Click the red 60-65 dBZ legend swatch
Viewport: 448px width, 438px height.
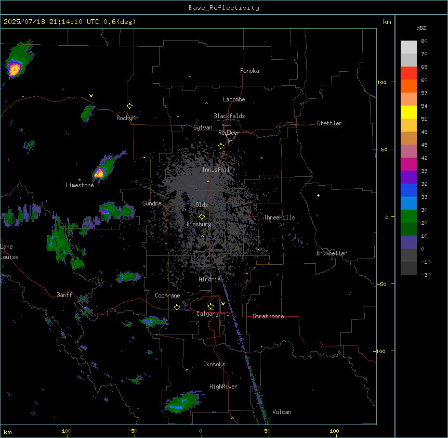click(409, 73)
